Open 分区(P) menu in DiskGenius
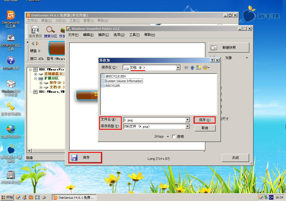This screenshot has height=201, width=286. point(61,21)
